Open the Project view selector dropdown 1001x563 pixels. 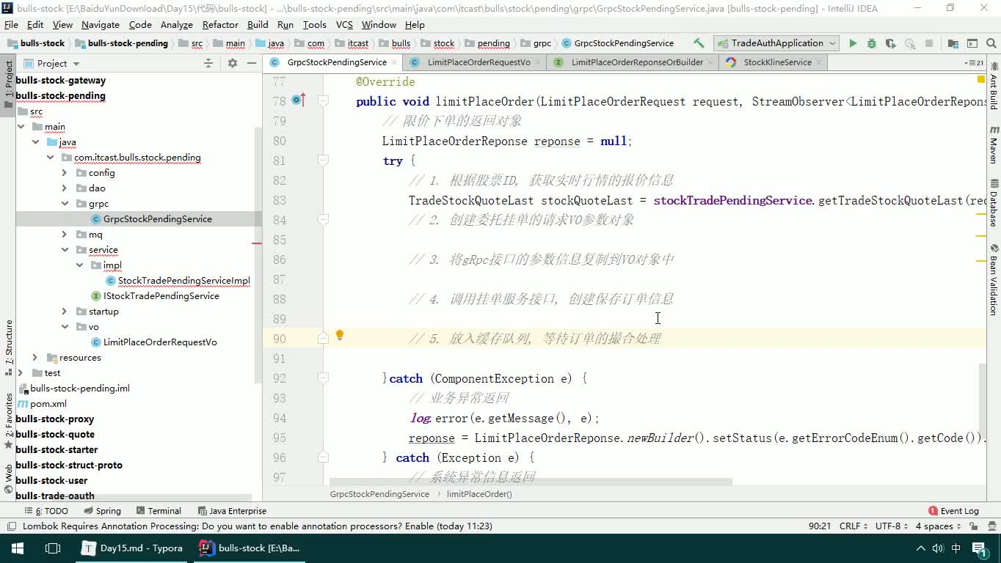coord(51,63)
